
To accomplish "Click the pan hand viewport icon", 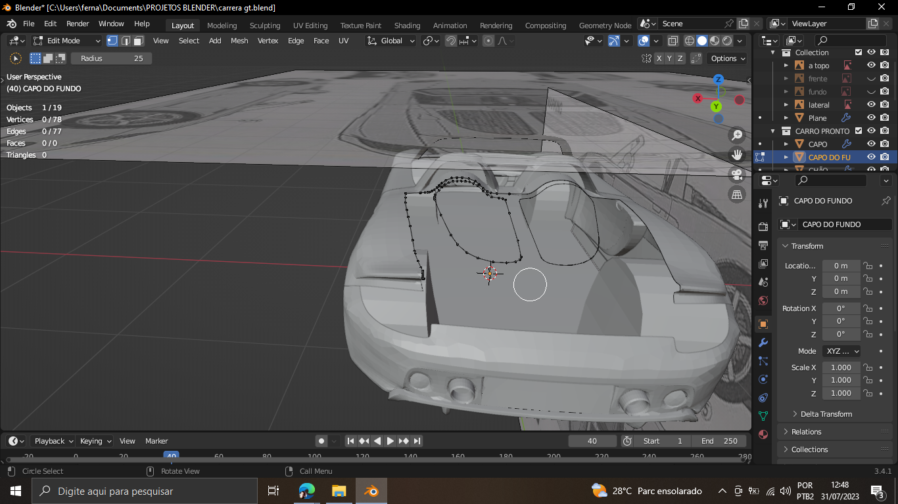I will [737, 155].
